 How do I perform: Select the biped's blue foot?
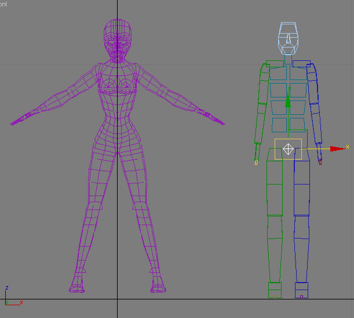pyautogui.click(x=302, y=290)
